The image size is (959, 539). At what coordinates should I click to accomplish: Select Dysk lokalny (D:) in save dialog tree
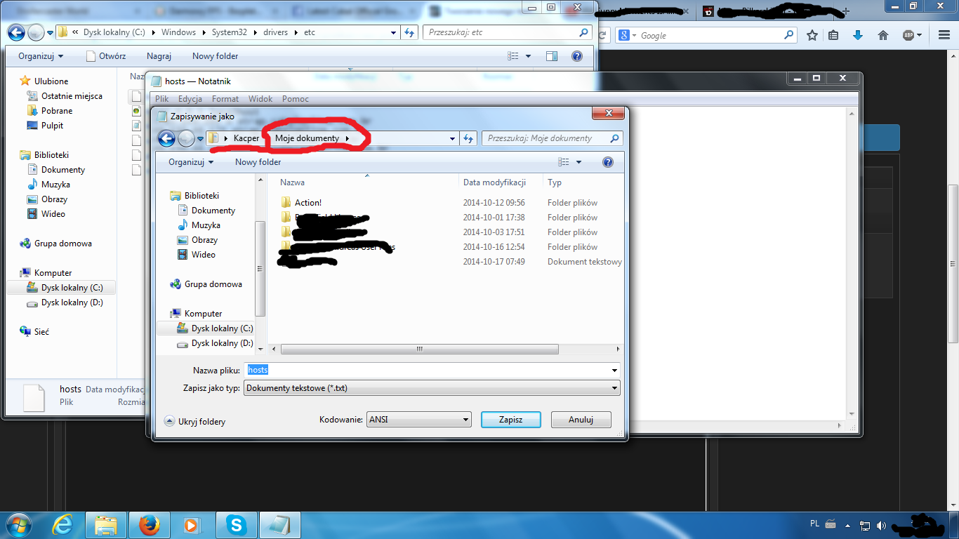click(x=215, y=343)
